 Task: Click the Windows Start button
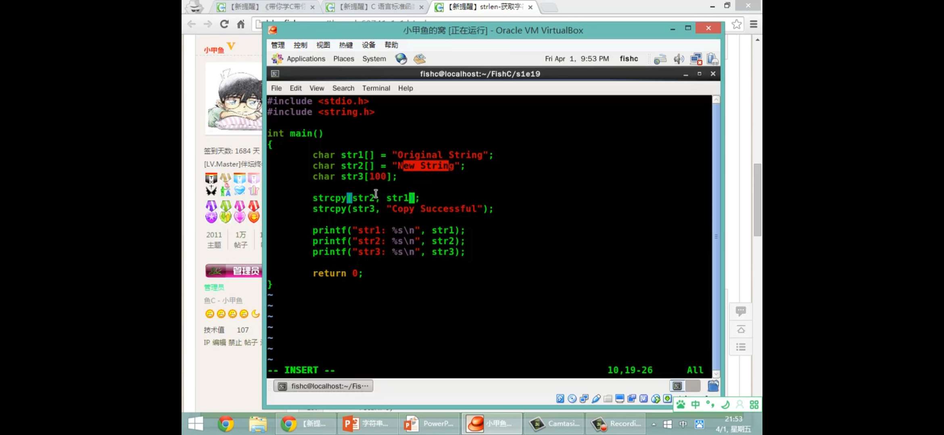(x=196, y=424)
